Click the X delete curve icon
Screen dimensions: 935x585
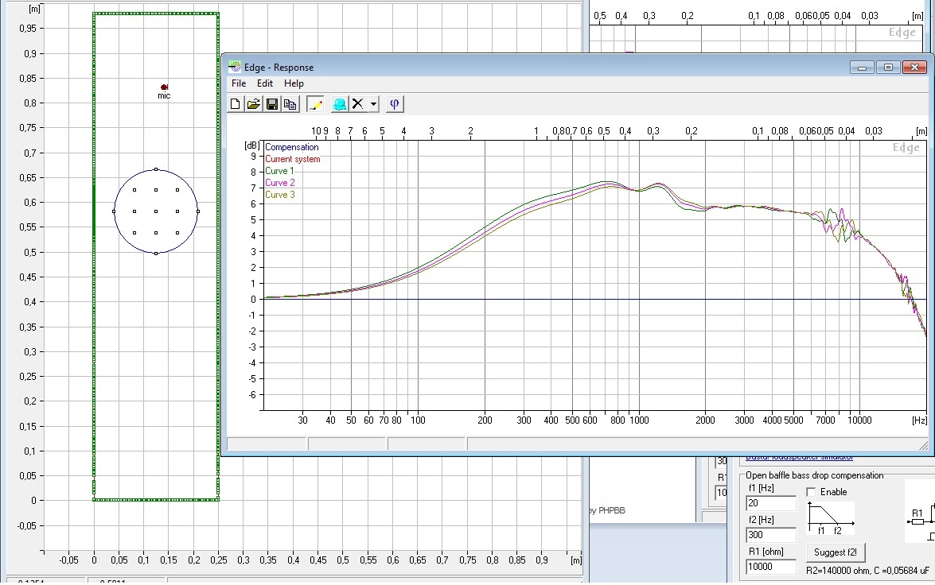[x=359, y=104]
